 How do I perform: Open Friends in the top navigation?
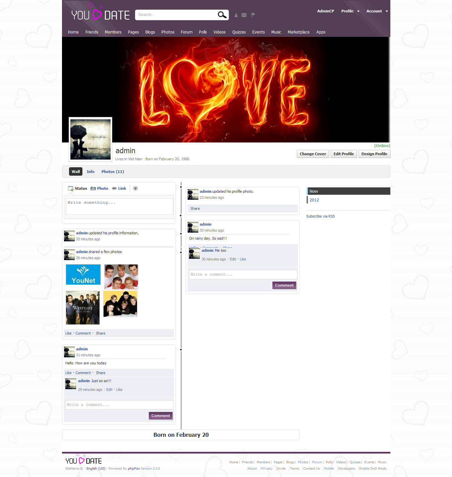pos(92,32)
